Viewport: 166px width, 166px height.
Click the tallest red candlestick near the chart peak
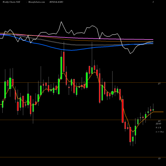[x=64, y=62]
